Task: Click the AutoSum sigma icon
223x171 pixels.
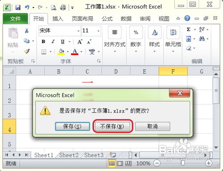Action: pyautogui.click(x=189, y=29)
